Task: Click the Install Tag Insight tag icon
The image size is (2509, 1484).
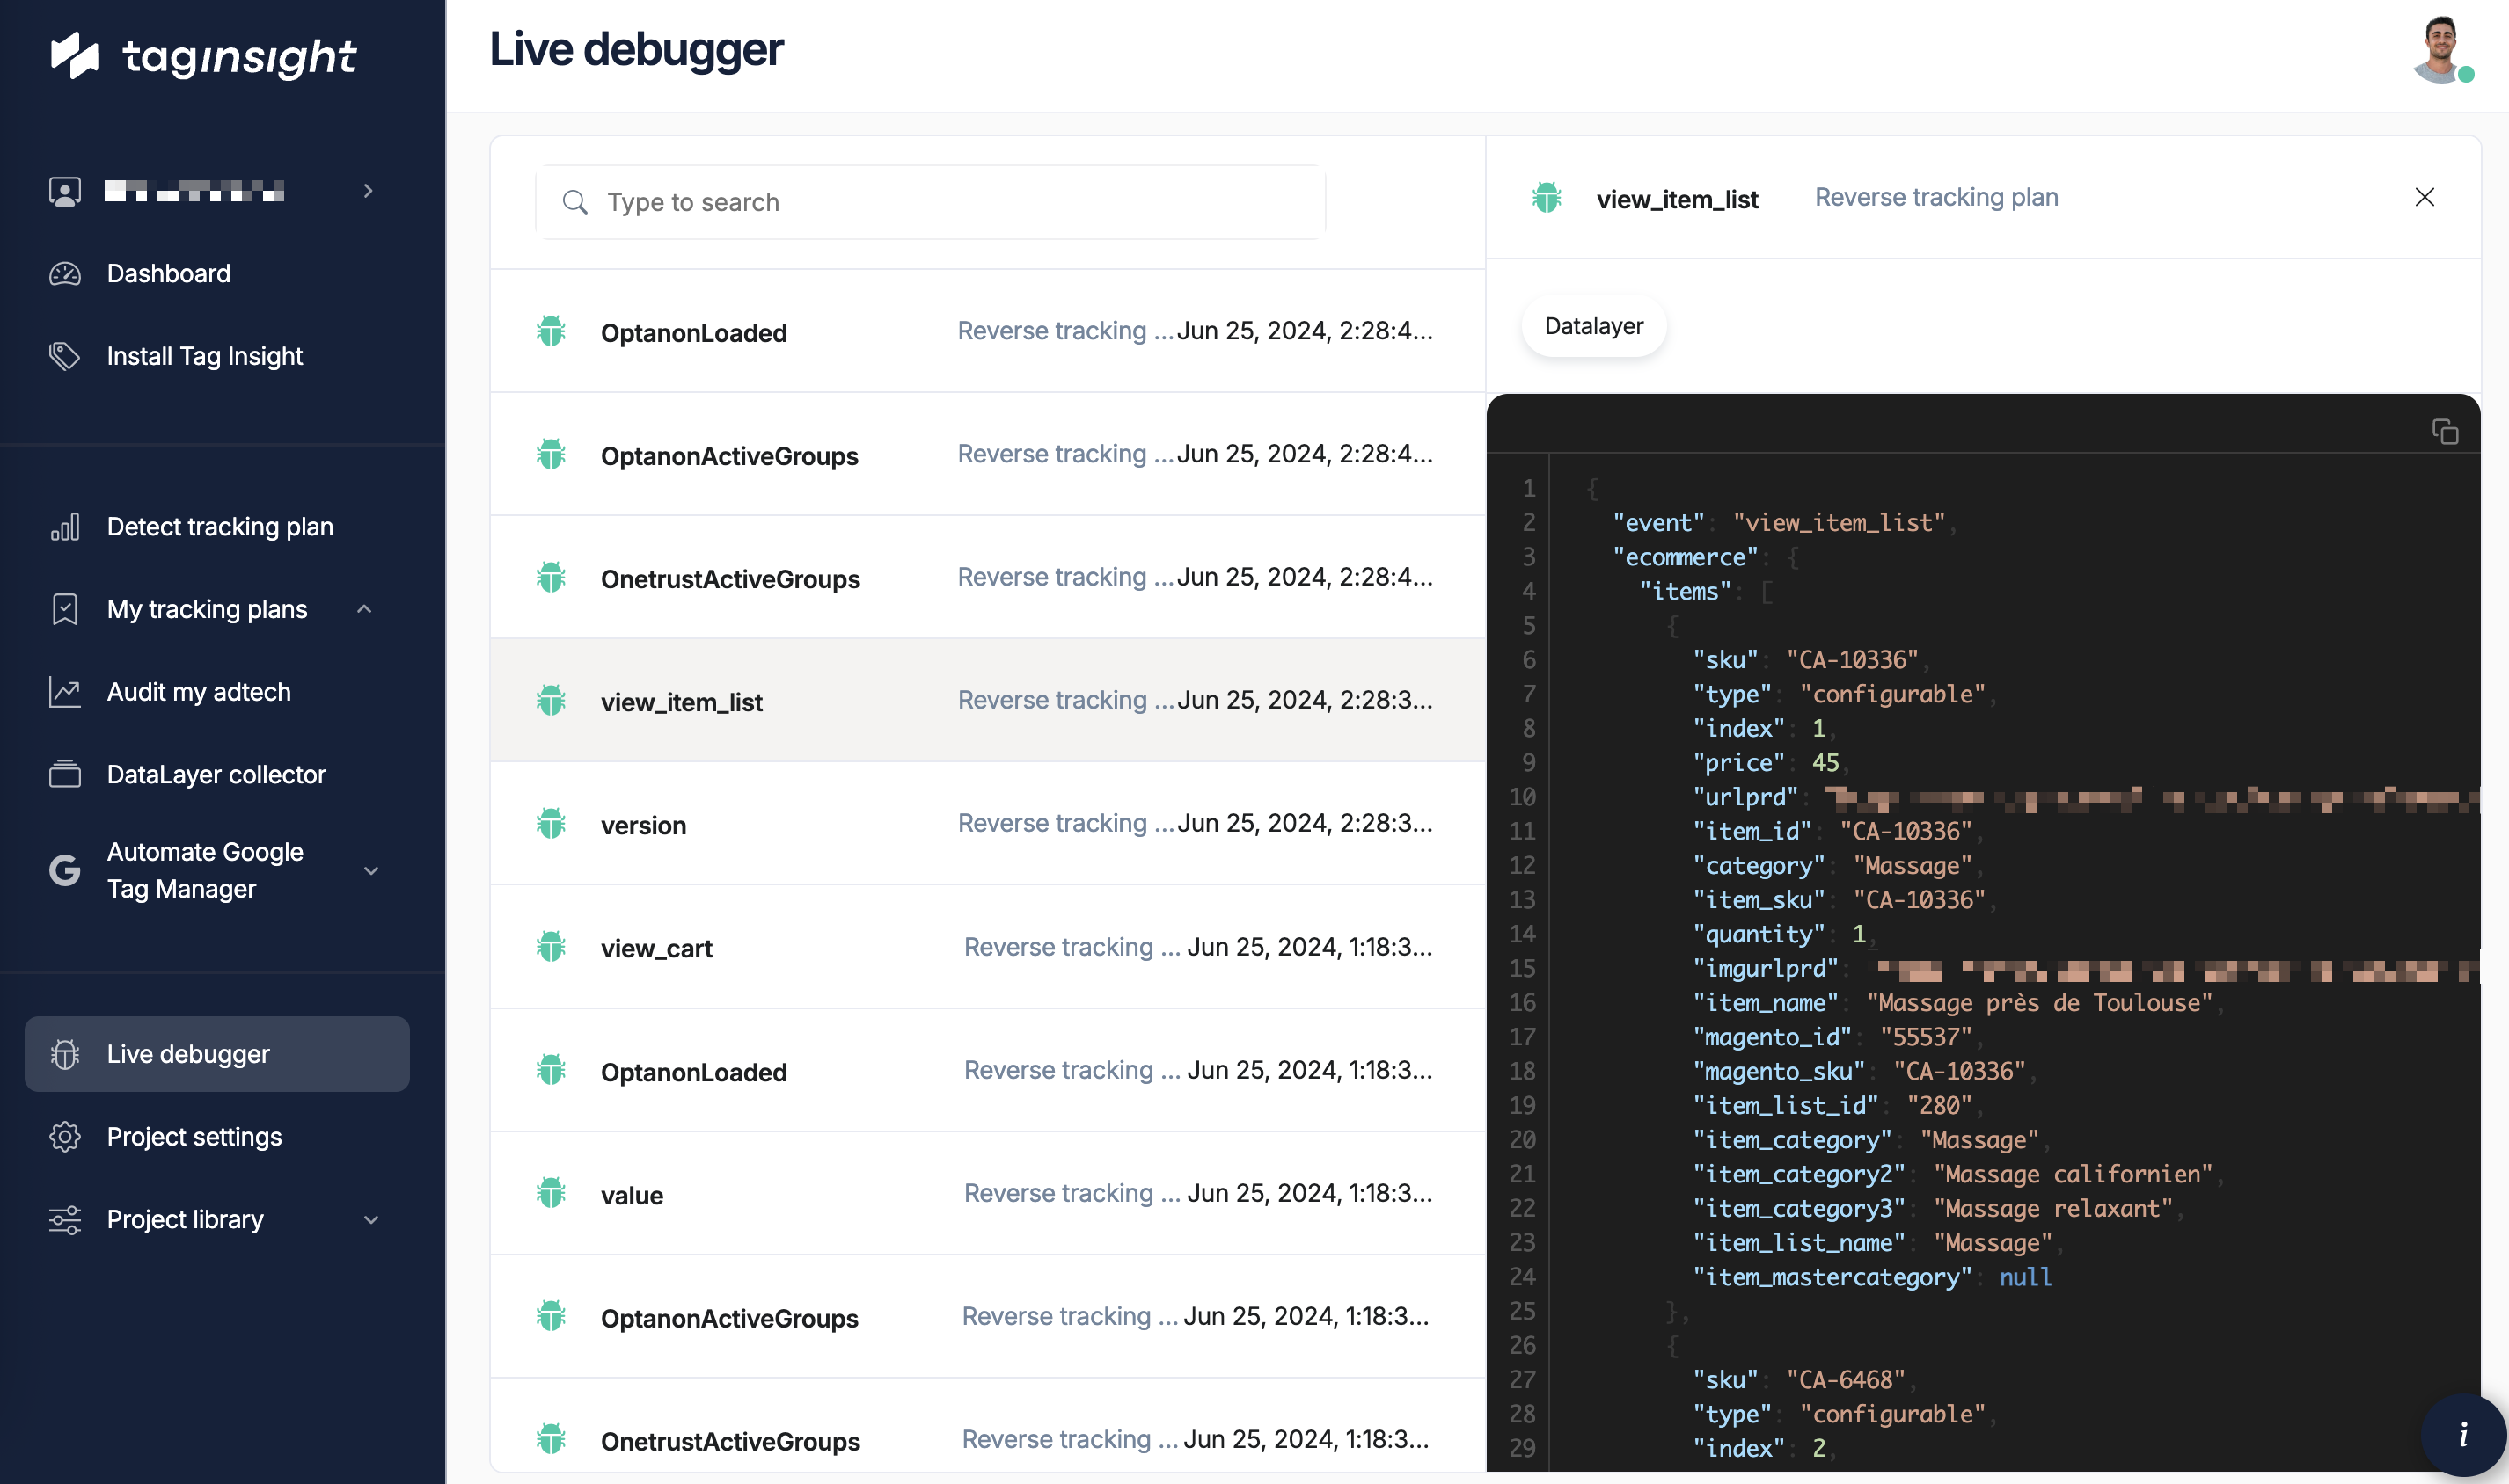Action: click(65, 356)
